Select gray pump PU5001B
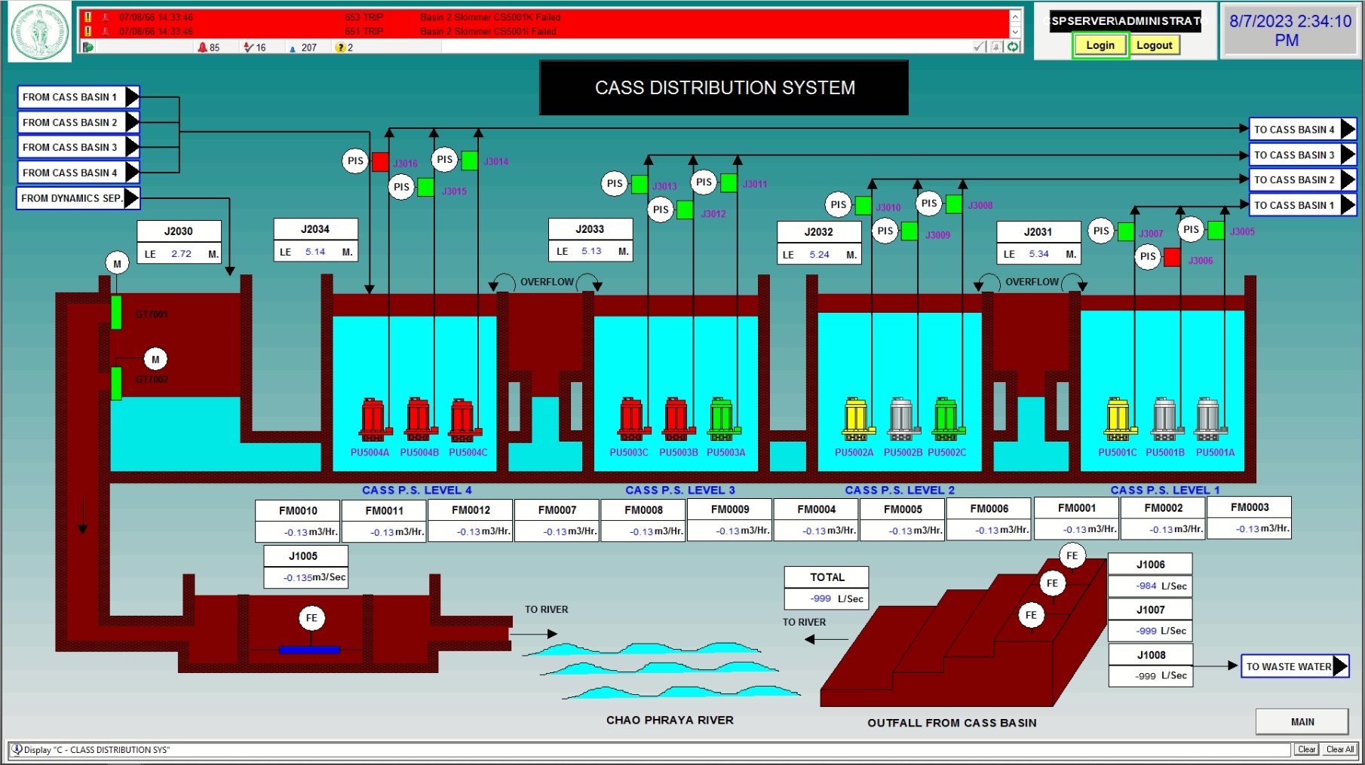Image resolution: width=1365 pixels, height=765 pixels. 1165,420
